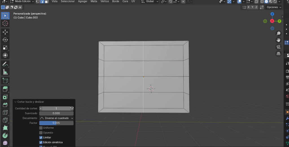
Task: Toggle snapping magnet icon
Action: click(170, 1)
